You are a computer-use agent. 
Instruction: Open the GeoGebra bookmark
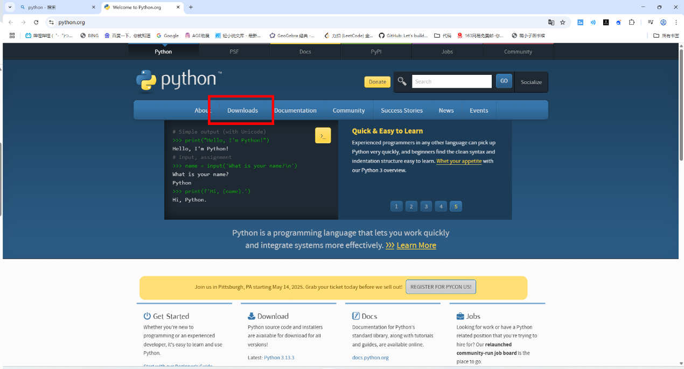292,36
